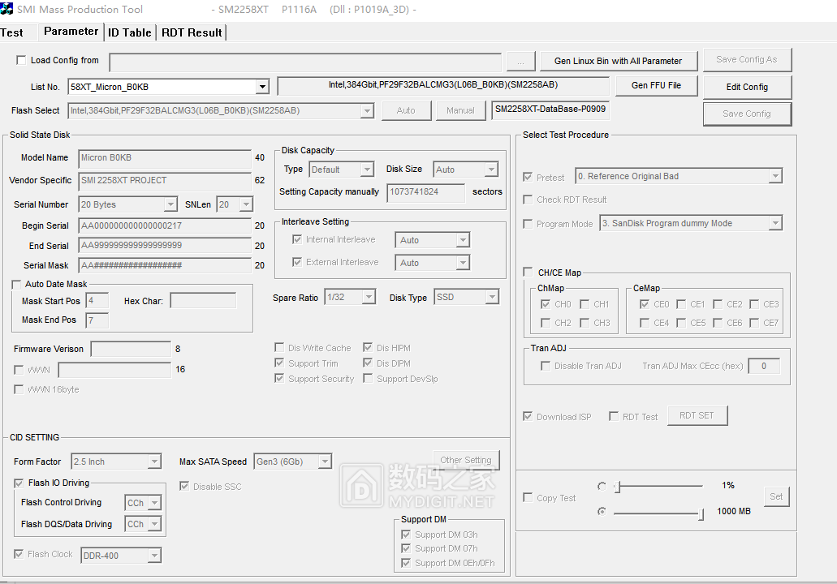
Task: Click the Firmware Version field
Action: pos(132,349)
